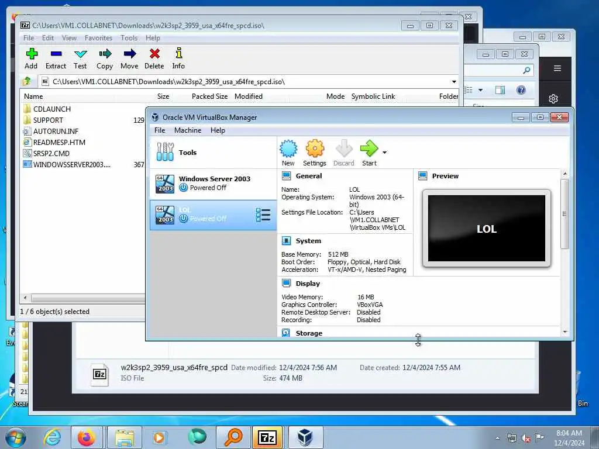This screenshot has height=449, width=599.
Task: Sort by the Symbolic Link column
Action: (373, 96)
